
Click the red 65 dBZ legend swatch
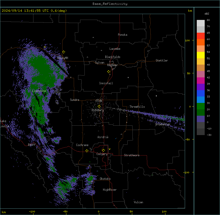[x=201, y=36]
